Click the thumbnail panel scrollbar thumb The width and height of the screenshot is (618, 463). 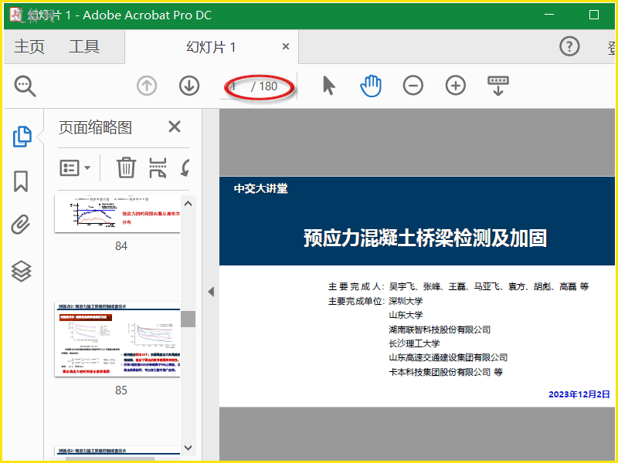(188, 319)
